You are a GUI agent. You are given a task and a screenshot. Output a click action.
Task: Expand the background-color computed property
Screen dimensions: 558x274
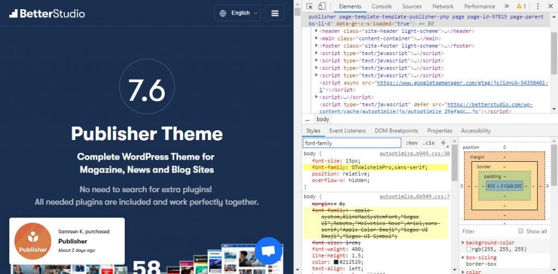coord(463,243)
